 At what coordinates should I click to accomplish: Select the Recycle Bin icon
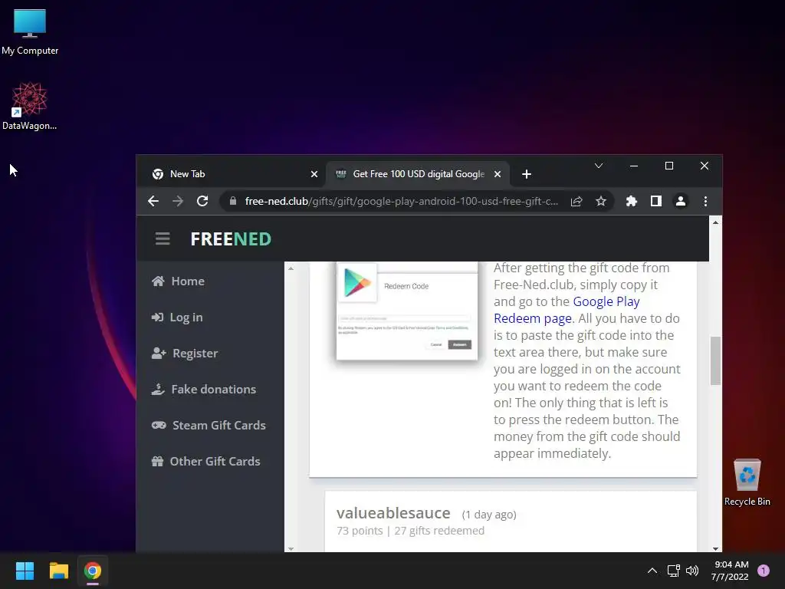747,482
